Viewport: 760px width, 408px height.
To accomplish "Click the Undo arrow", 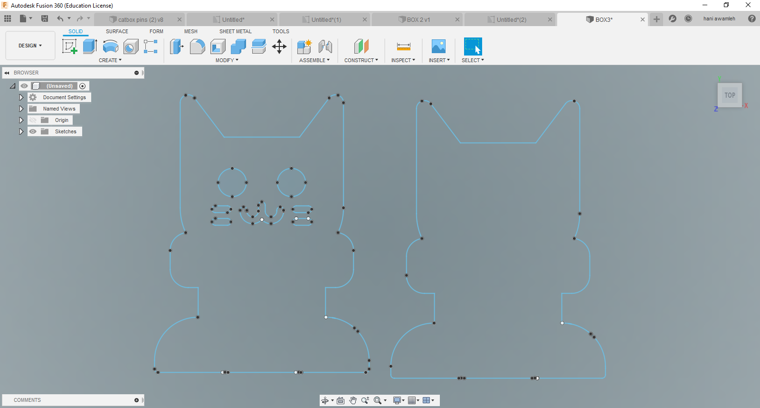I will click(60, 19).
